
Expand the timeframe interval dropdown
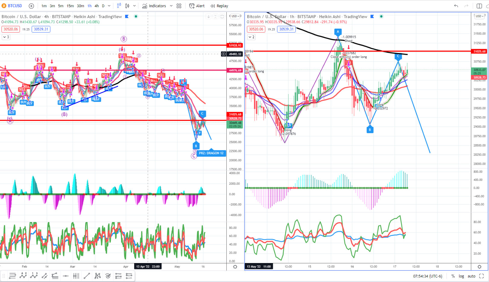tap(109, 6)
